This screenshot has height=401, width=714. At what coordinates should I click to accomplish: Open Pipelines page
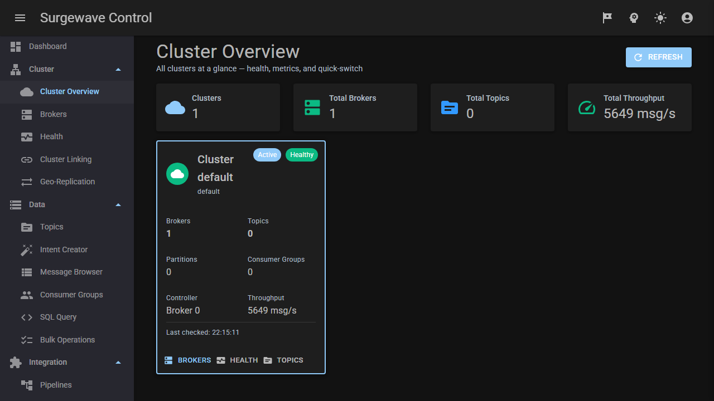coord(67,385)
